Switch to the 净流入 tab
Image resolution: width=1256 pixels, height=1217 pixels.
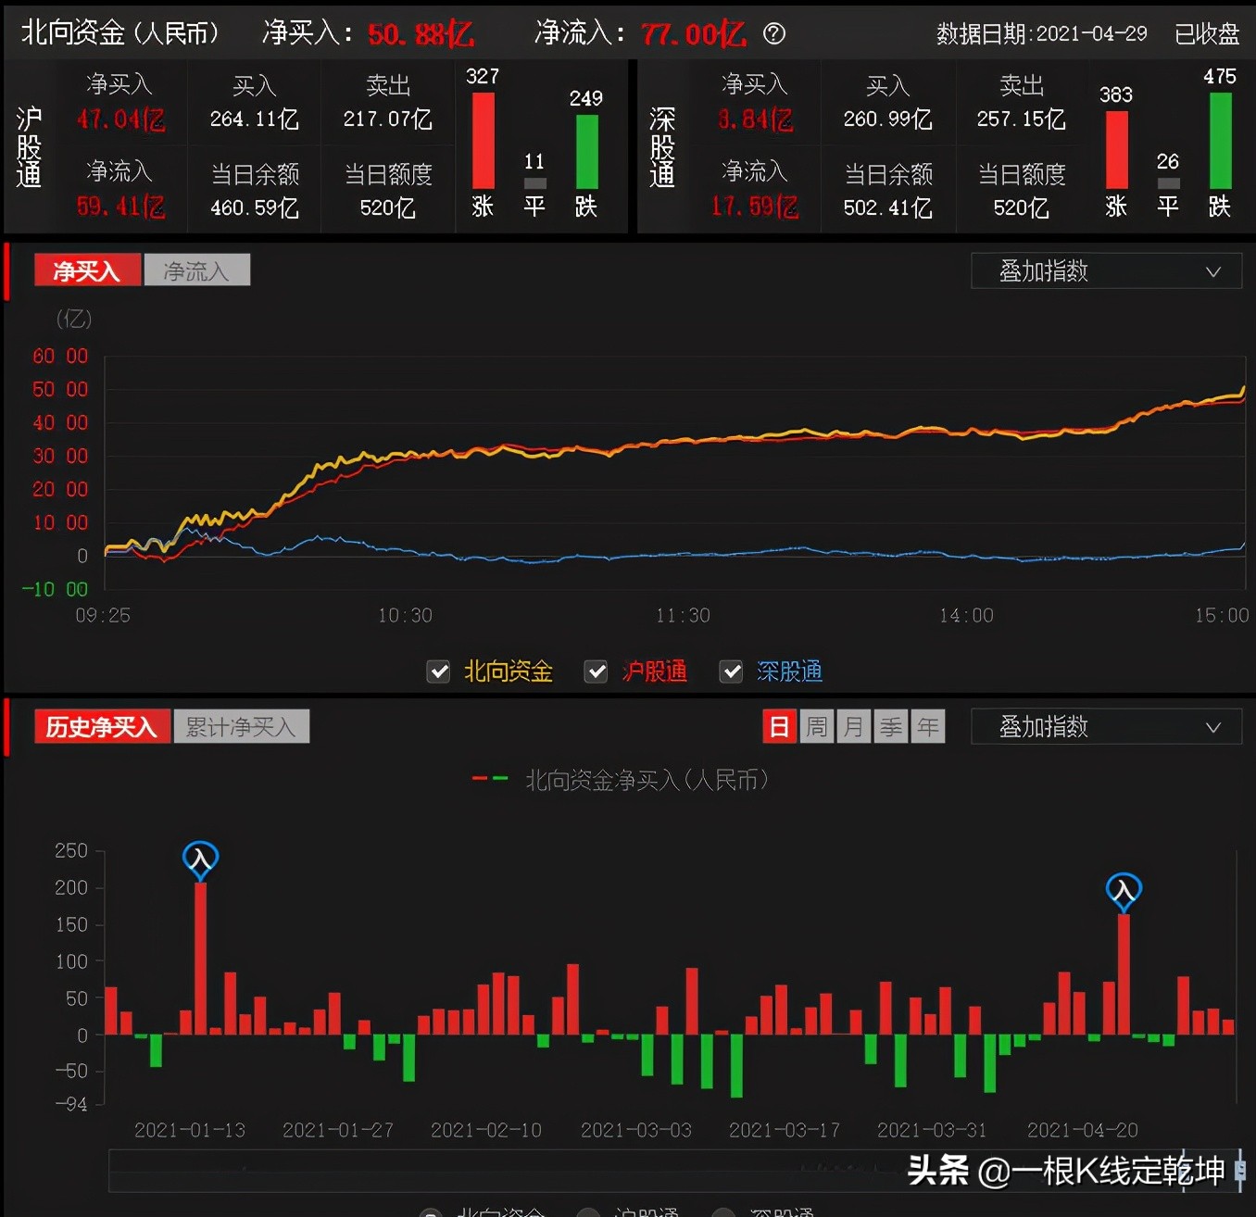point(196,270)
